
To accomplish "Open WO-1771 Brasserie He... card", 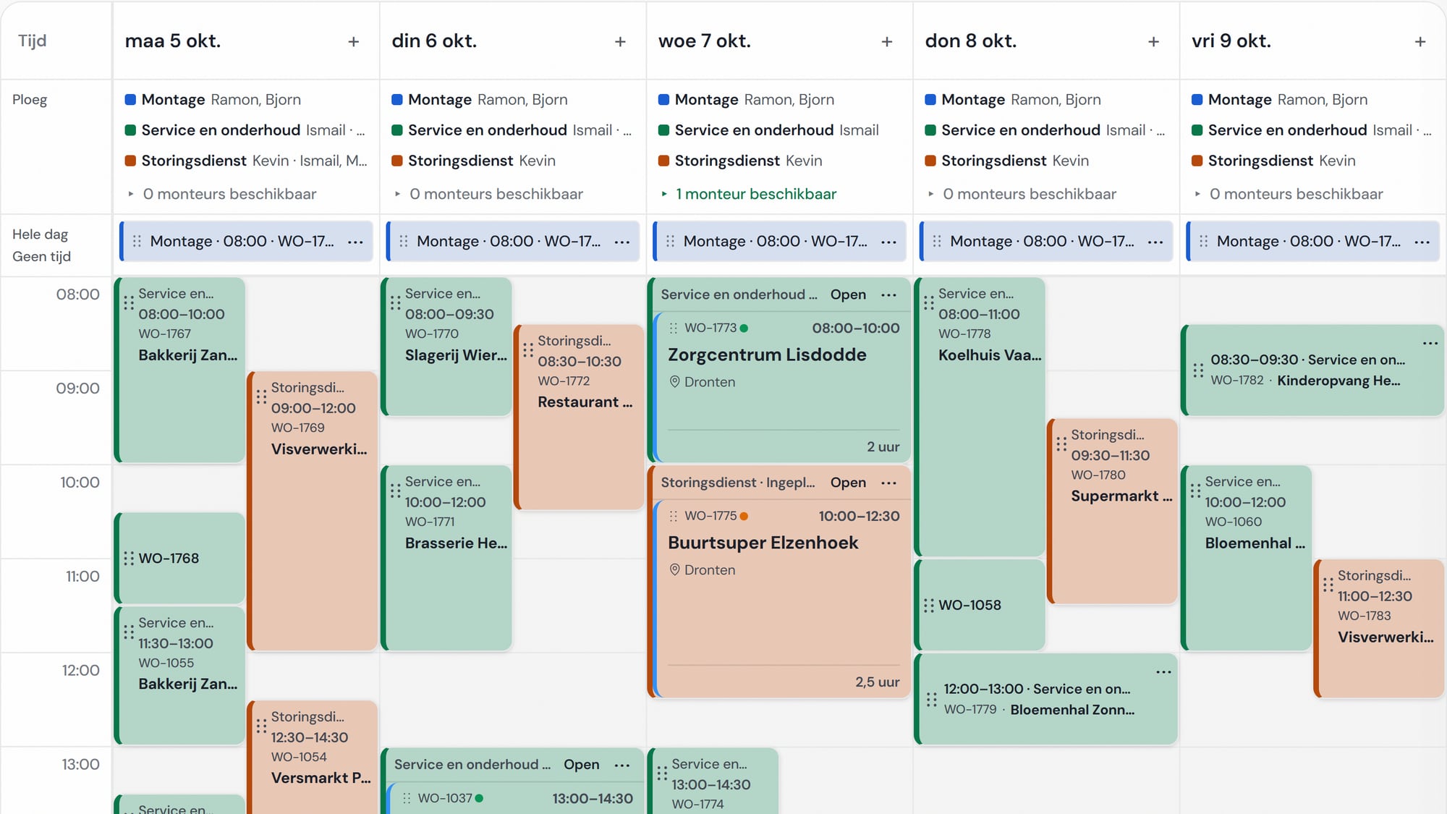I will pyautogui.click(x=446, y=558).
